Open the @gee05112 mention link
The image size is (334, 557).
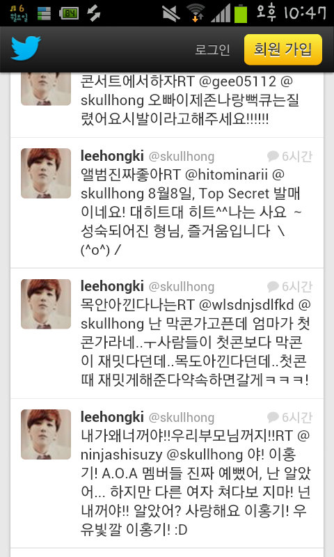[237, 81]
